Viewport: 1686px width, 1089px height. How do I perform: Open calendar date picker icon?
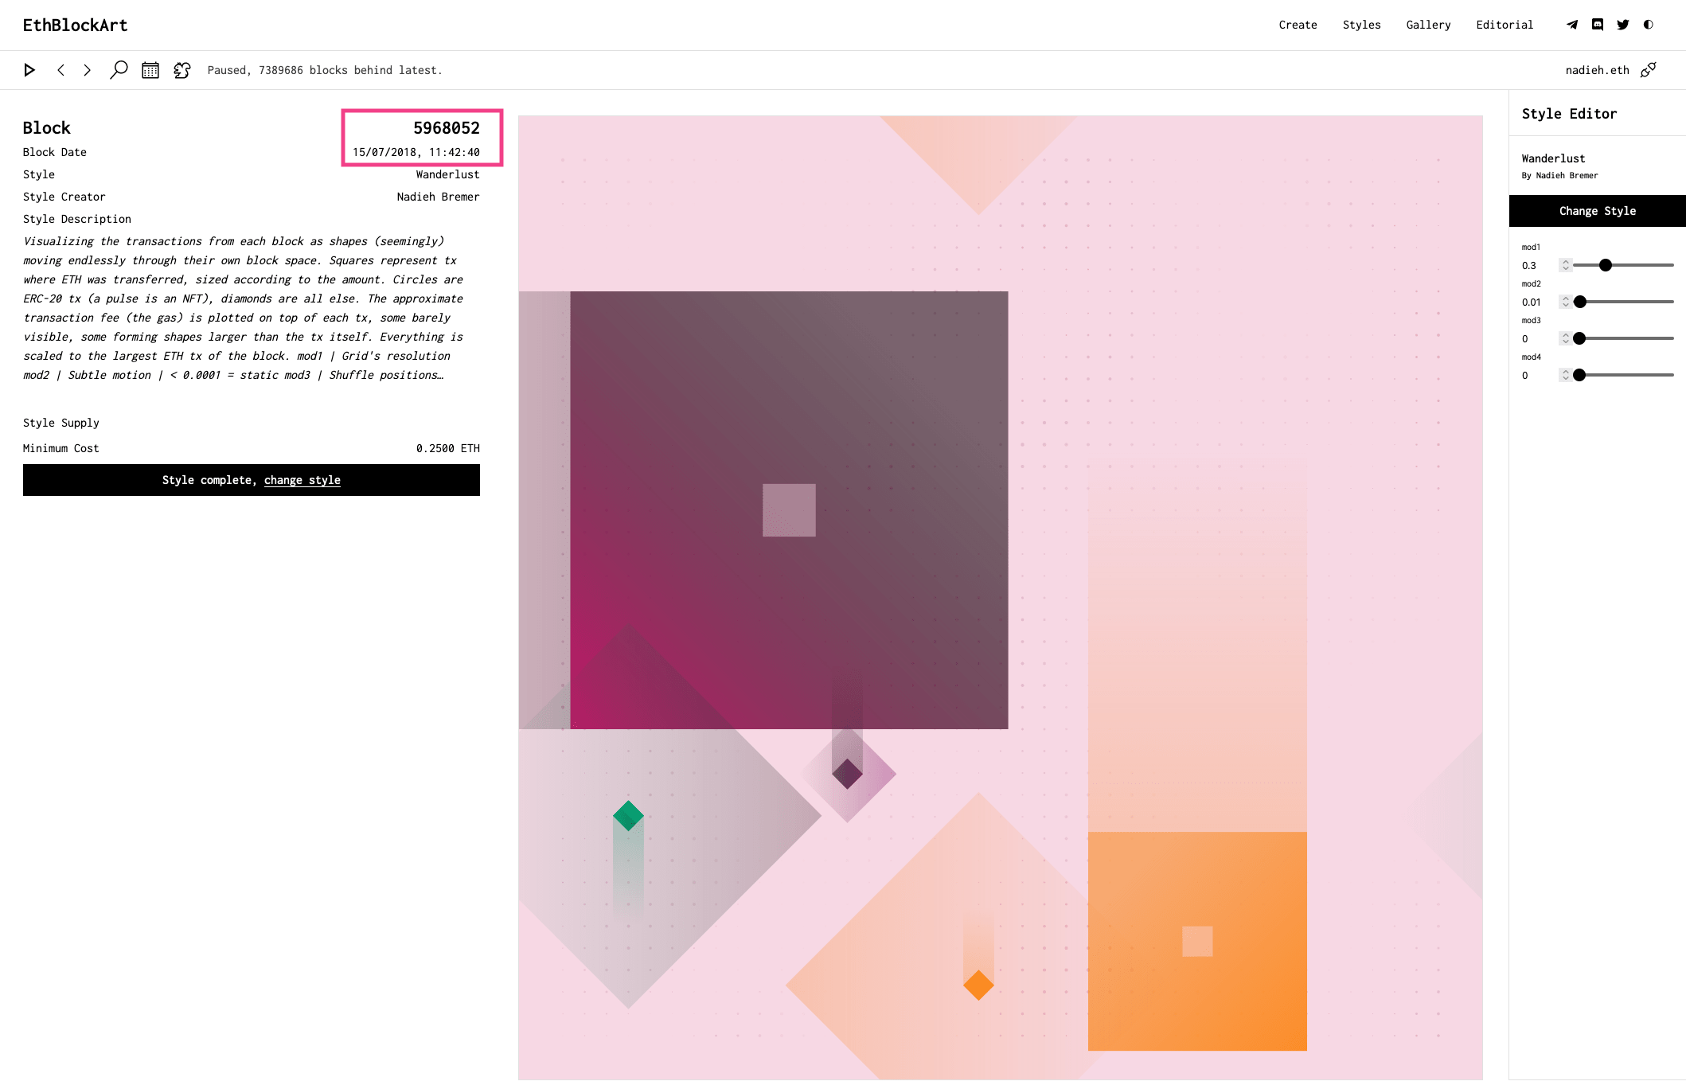tap(150, 70)
